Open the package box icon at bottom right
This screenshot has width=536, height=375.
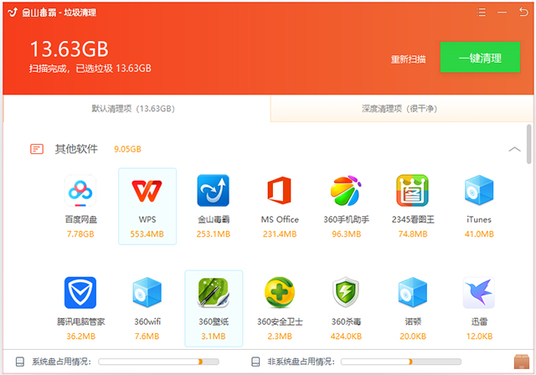click(521, 362)
